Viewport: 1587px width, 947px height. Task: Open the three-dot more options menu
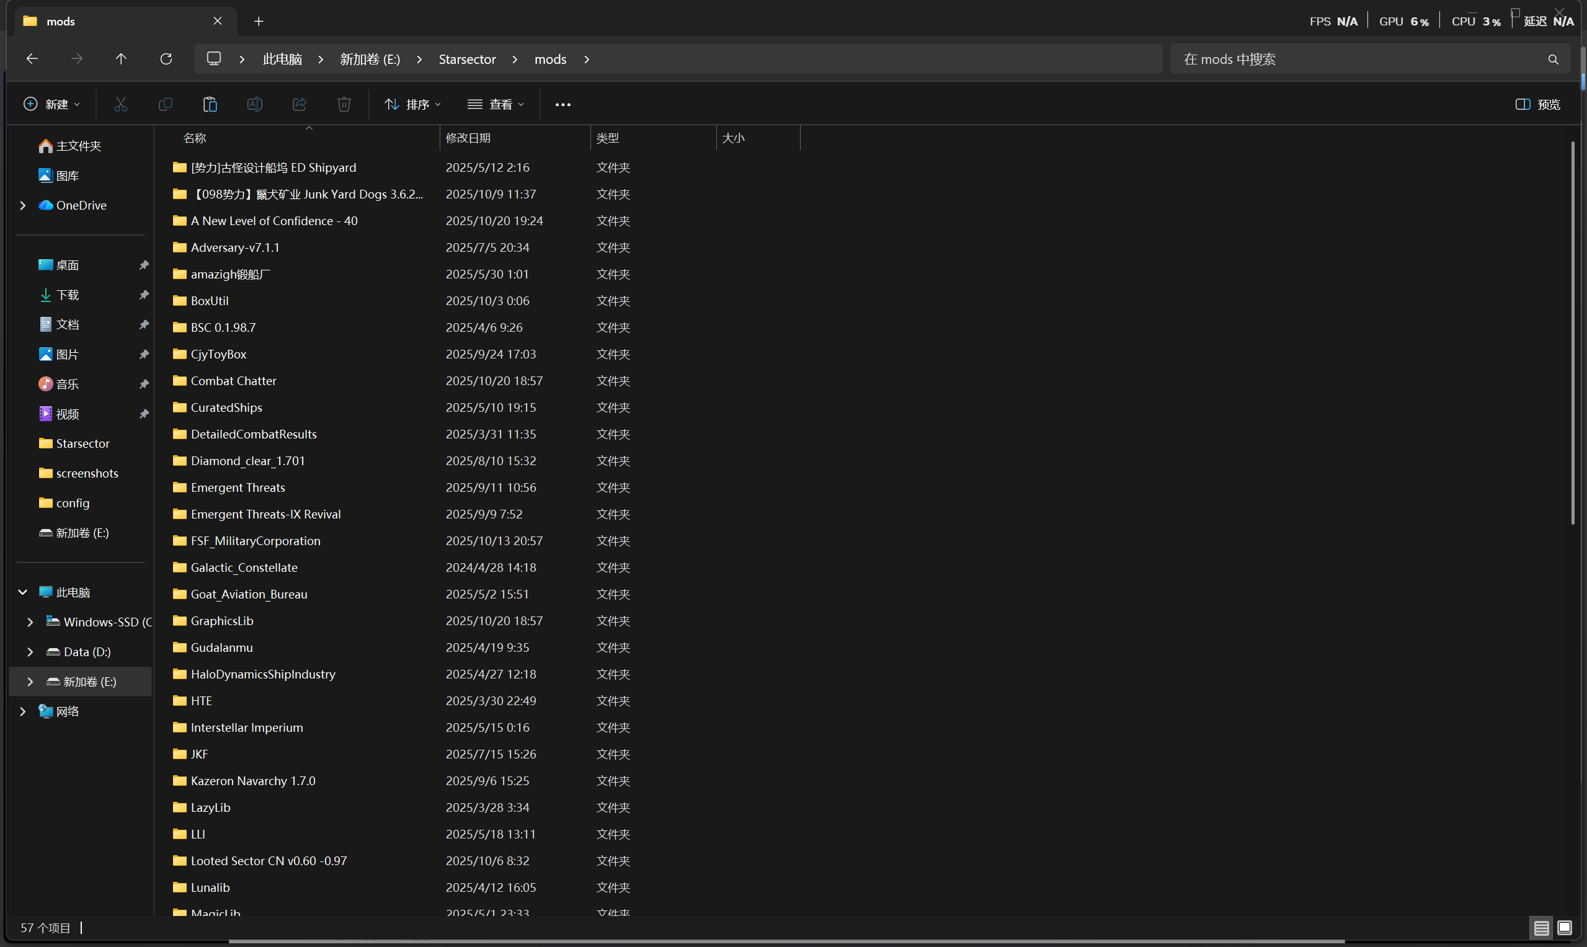click(x=563, y=104)
